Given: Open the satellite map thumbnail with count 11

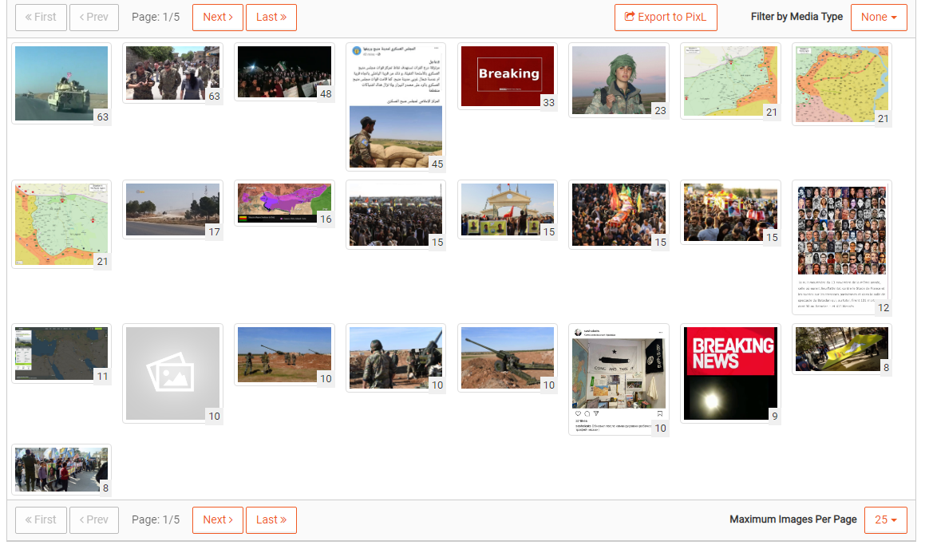Looking at the screenshot, I should tap(61, 353).
